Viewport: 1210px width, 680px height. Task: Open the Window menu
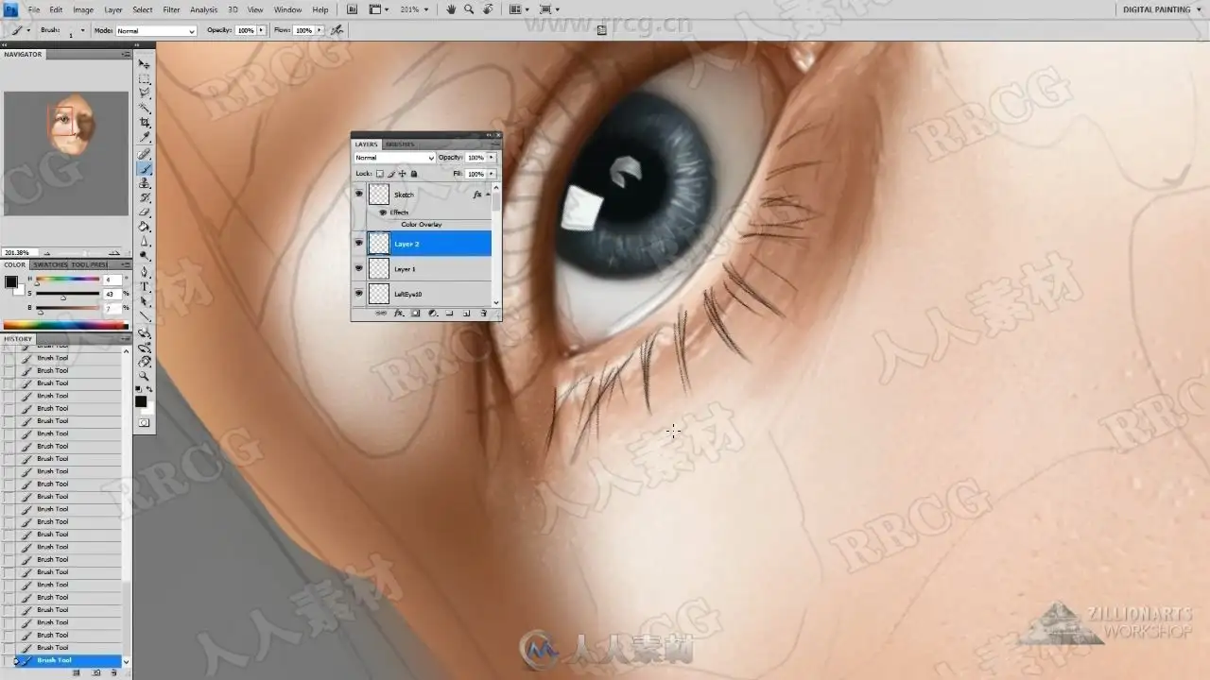click(x=287, y=9)
